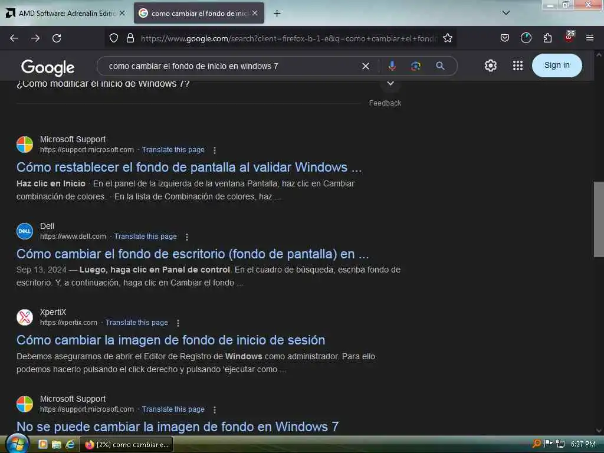Open the Google apps grid
604x453 pixels.
click(518, 65)
